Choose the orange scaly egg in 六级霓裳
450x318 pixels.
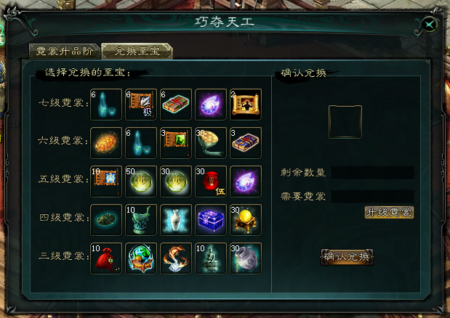(106, 143)
